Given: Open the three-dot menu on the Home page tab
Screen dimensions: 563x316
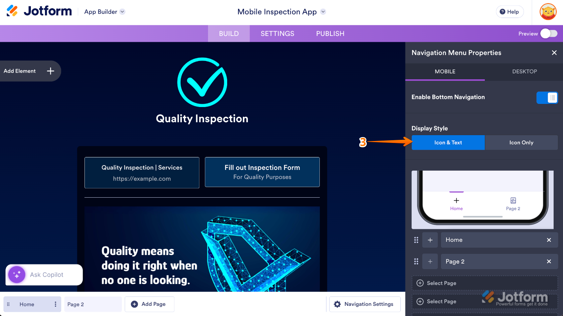Looking at the screenshot, I should (x=55, y=304).
